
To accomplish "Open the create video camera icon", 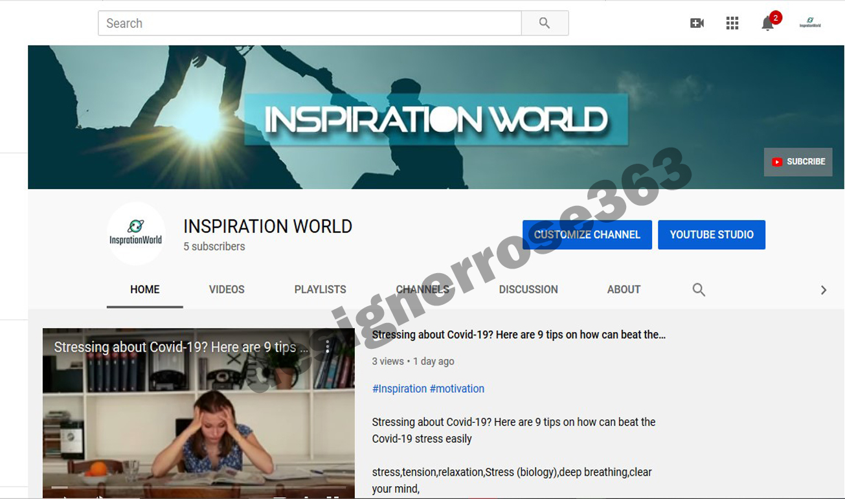I will [x=697, y=23].
